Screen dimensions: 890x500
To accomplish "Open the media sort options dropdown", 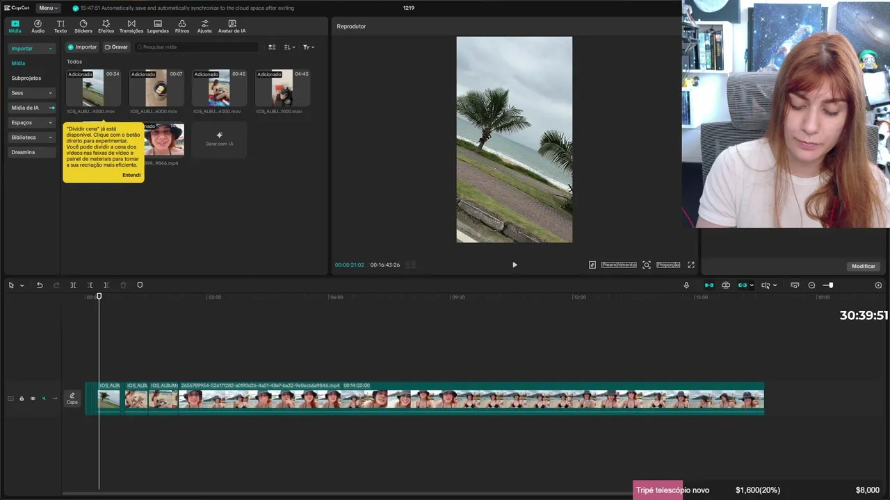I will point(290,47).
